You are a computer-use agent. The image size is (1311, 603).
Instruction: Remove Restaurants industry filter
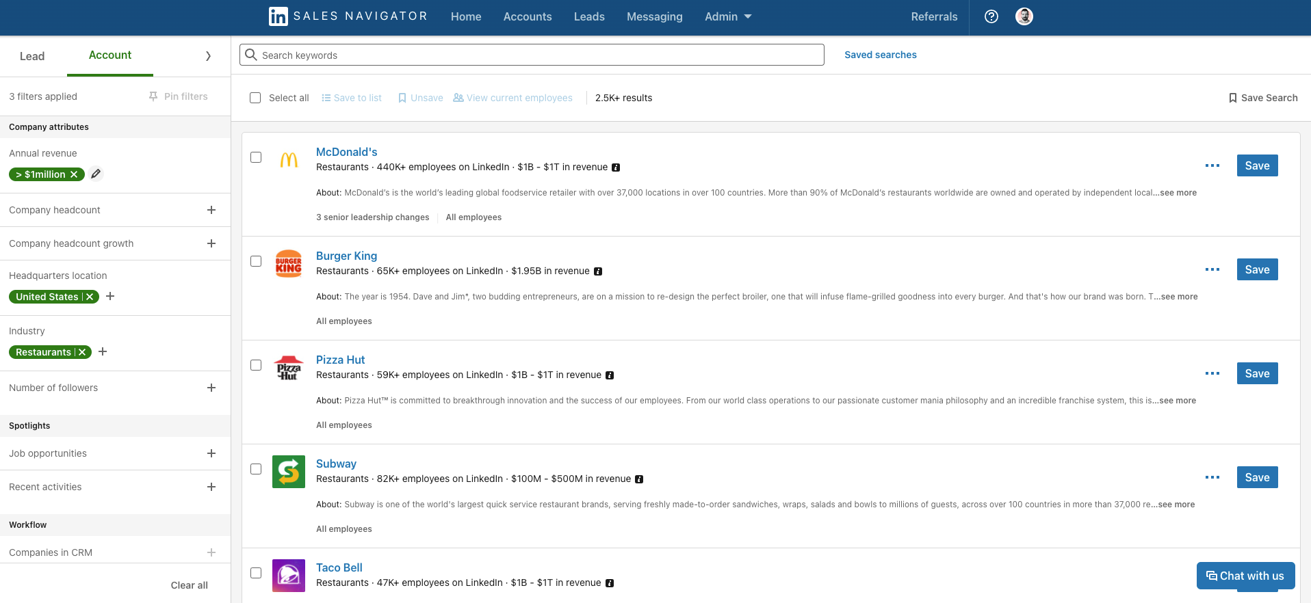click(82, 352)
